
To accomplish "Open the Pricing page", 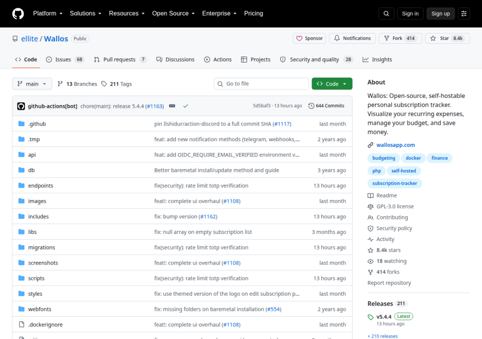I will (x=254, y=14).
